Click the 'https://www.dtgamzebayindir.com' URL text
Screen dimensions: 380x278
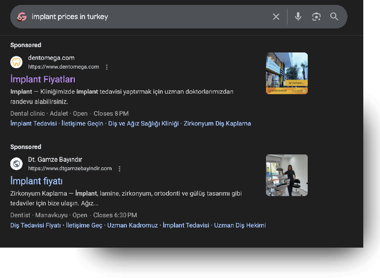coord(70,169)
